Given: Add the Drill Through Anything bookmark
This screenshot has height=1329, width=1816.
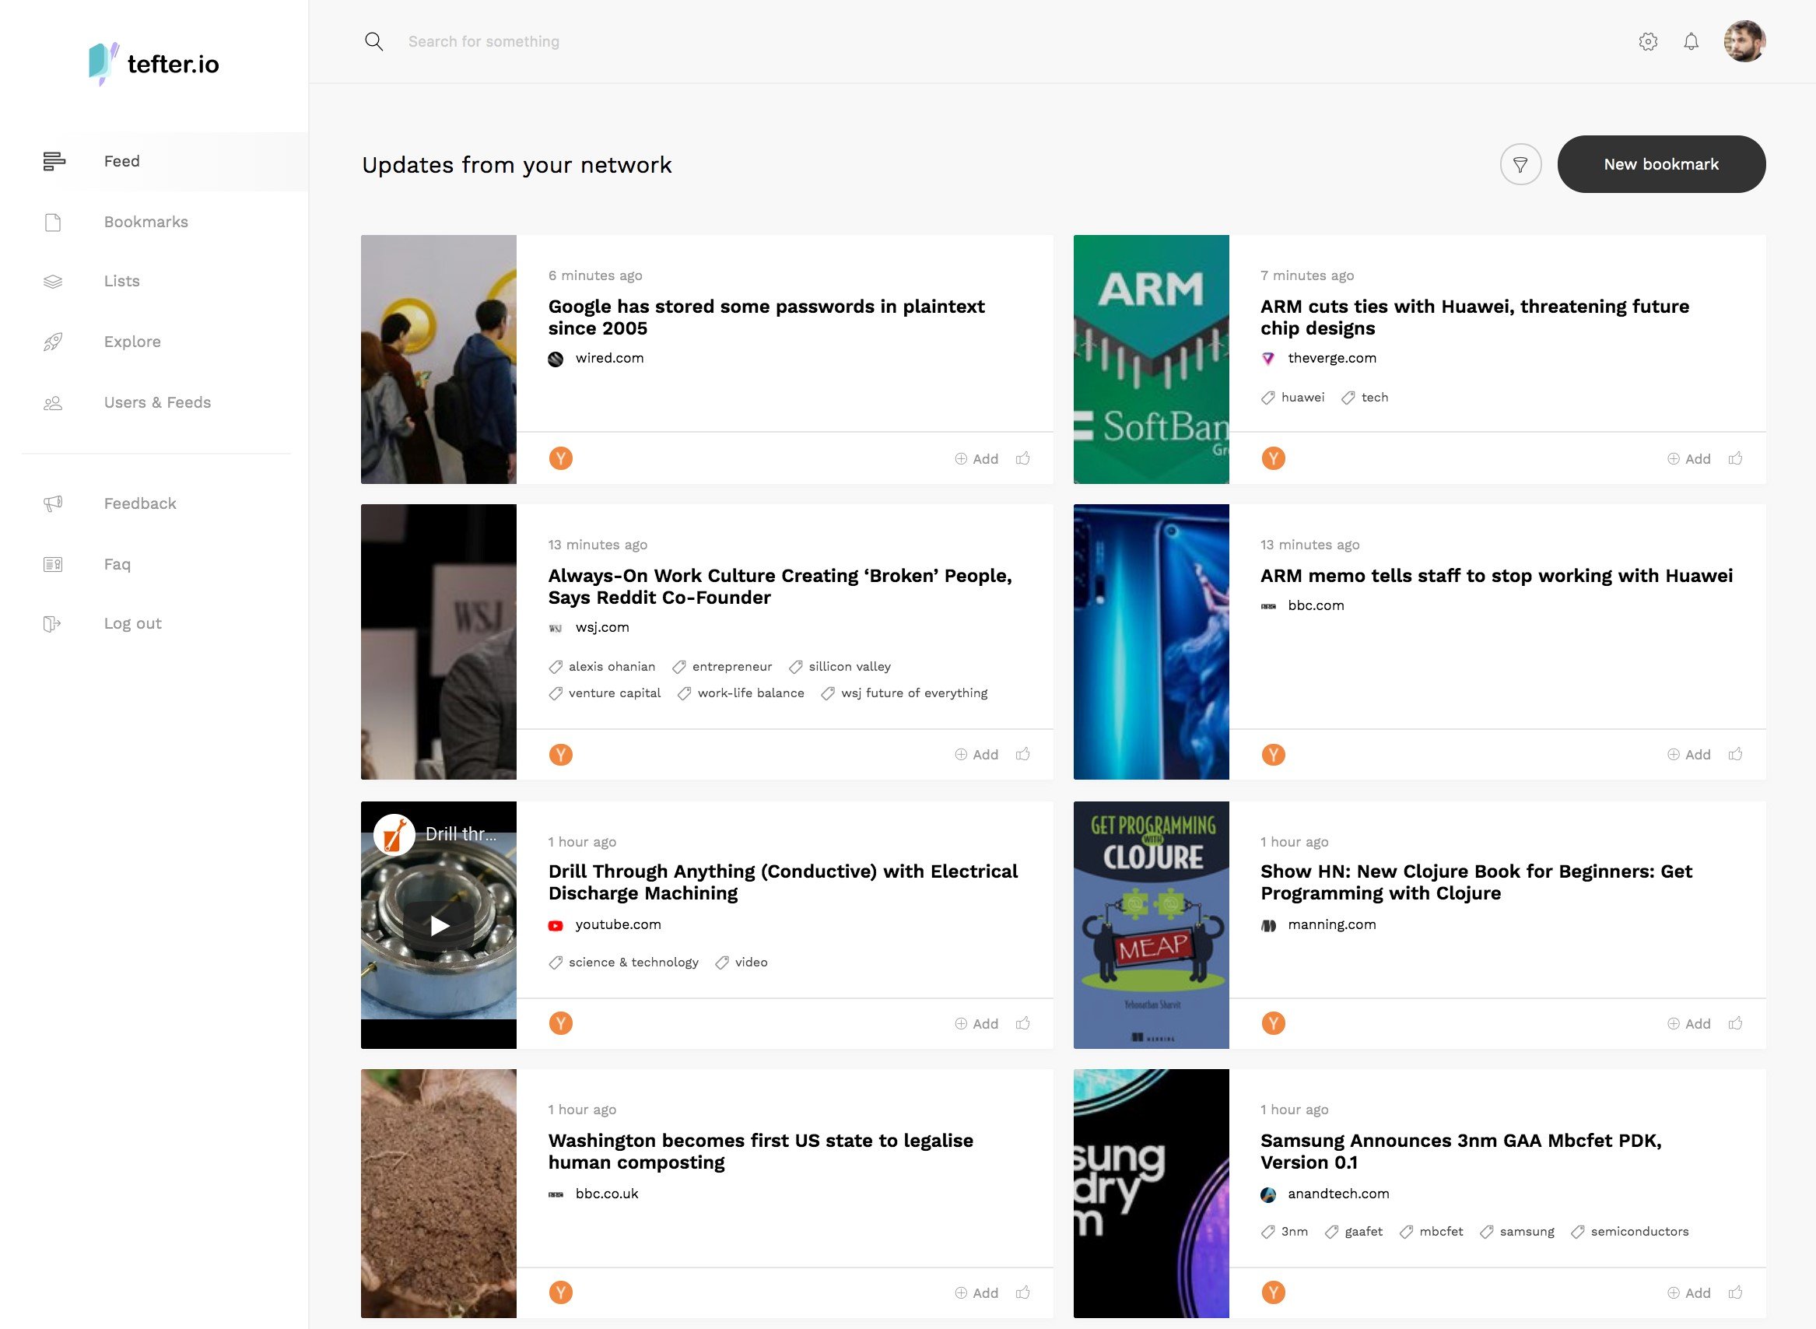Looking at the screenshot, I should pos(976,1023).
